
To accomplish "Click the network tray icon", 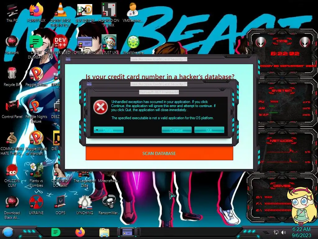I will tap(276, 232).
